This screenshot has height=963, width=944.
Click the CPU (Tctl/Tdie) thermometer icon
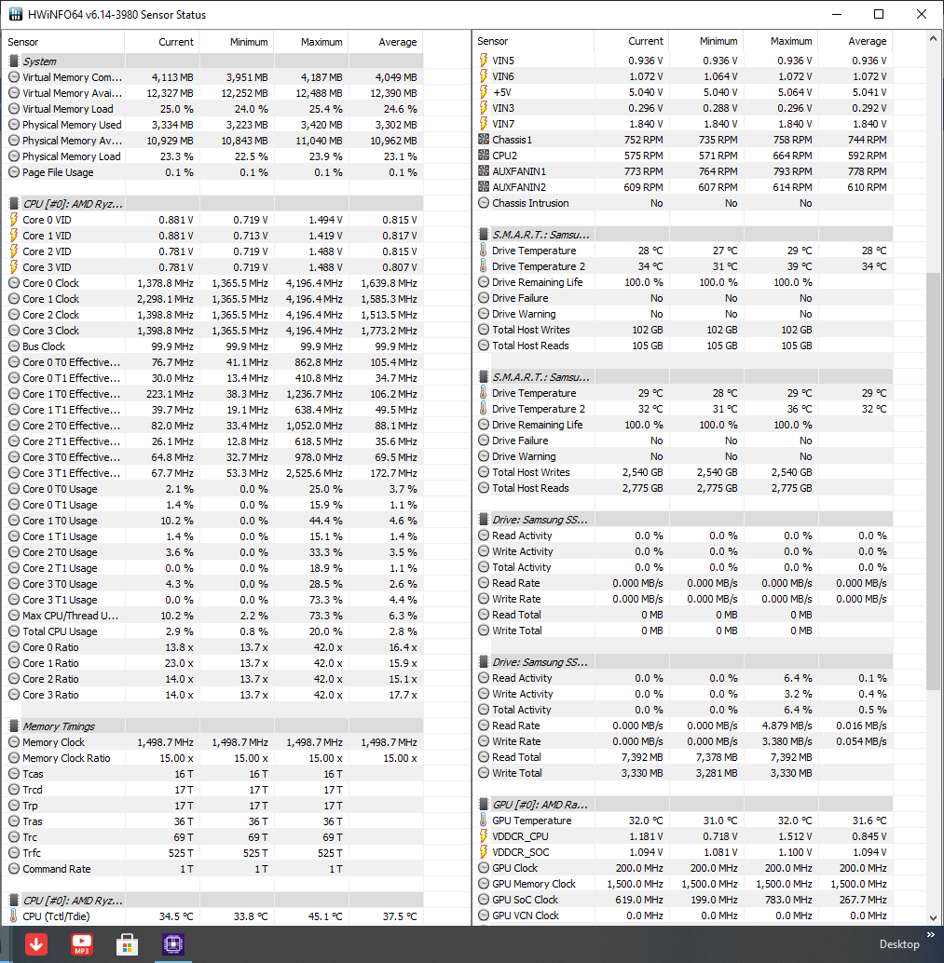click(14, 916)
